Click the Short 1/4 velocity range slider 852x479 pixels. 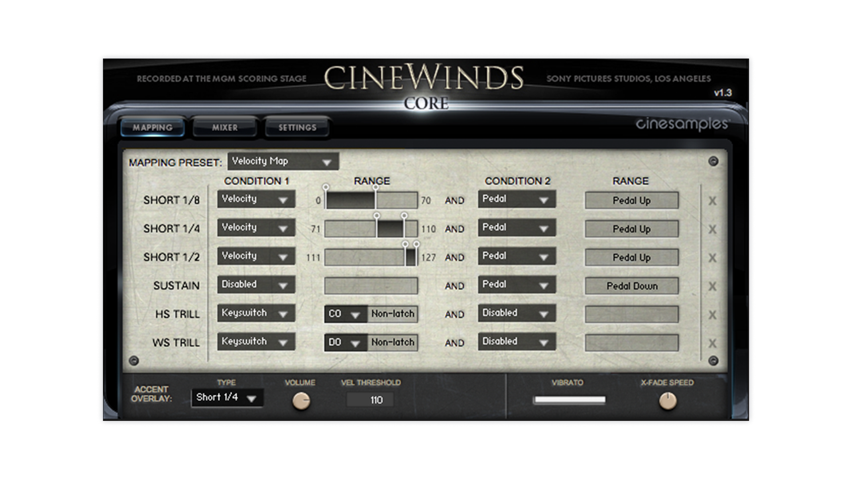click(371, 229)
